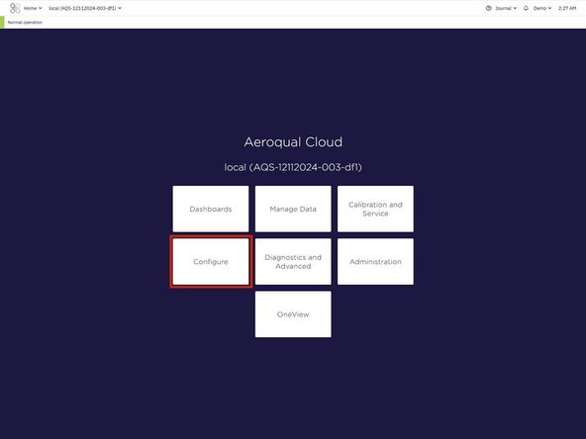This screenshot has width=586, height=439.
Task: Expand the Demo user menu
Action: 541,8
